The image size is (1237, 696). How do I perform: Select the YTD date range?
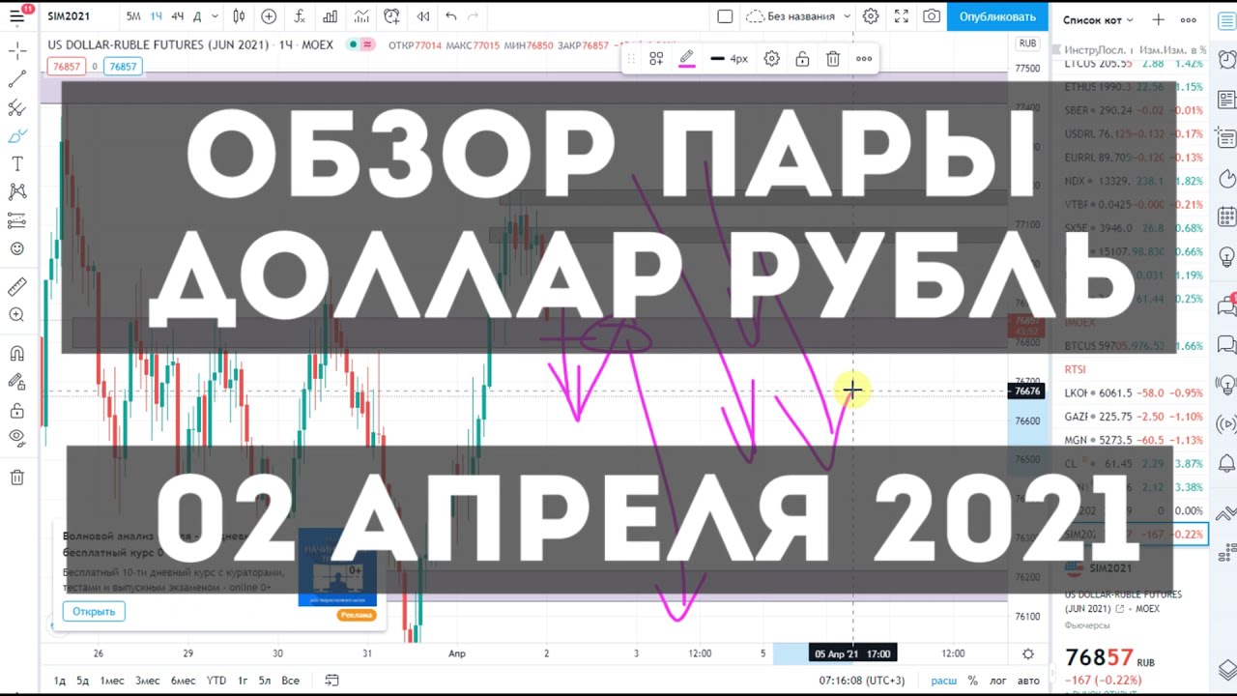pos(216,681)
